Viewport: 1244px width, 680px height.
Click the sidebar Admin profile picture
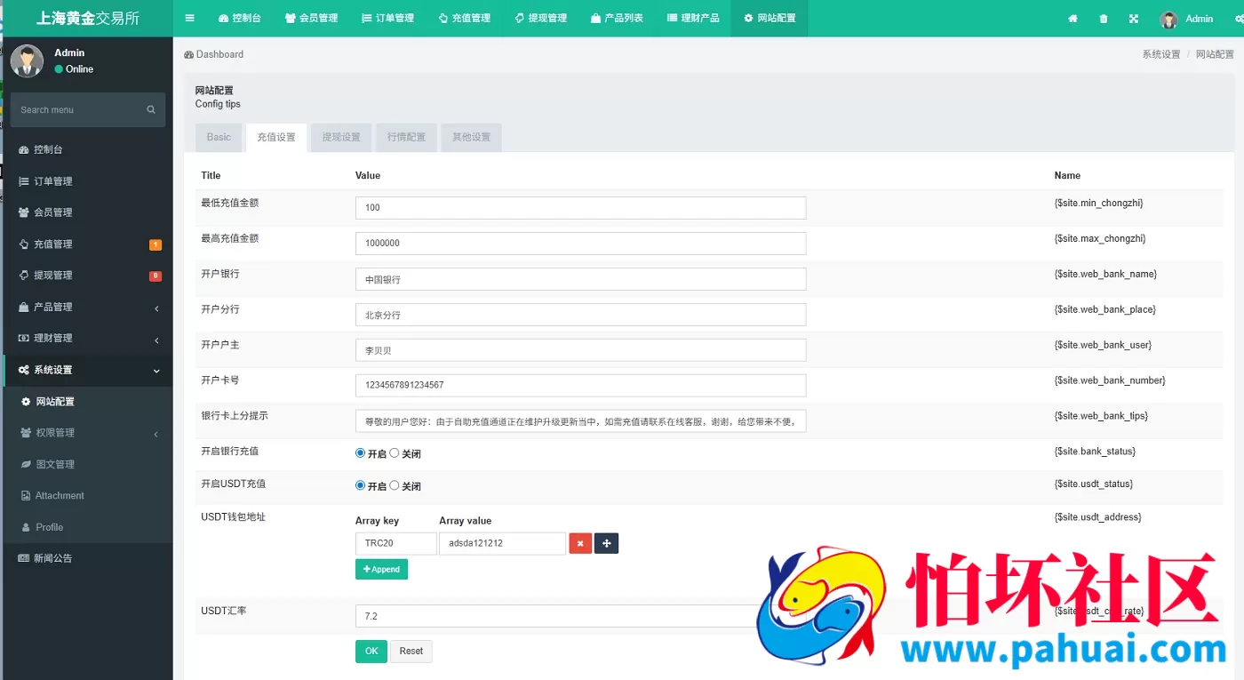tap(28, 60)
